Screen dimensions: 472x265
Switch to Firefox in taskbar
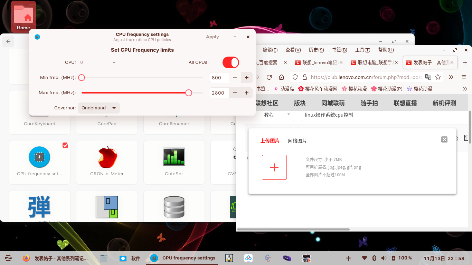pyautogui.click(x=55, y=258)
